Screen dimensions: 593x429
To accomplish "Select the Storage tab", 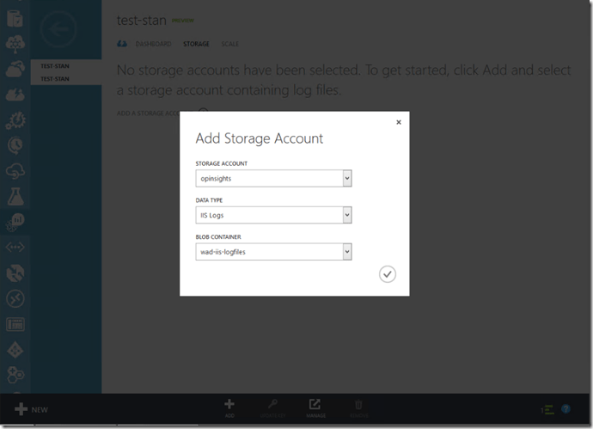I will pyautogui.click(x=196, y=44).
